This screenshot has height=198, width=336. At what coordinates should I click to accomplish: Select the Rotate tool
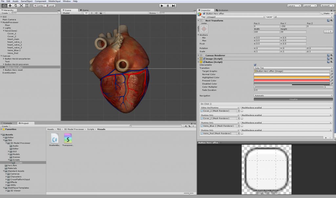[x=16, y=6]
